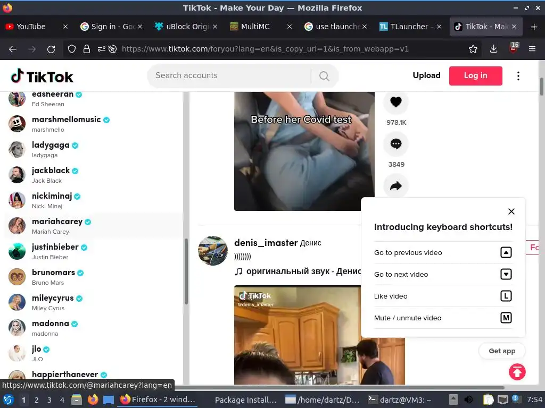This screenshot has height=408, width=545.
Task: Open the /home/dartz folder window from the taskbar
Action: click(323, 399)
